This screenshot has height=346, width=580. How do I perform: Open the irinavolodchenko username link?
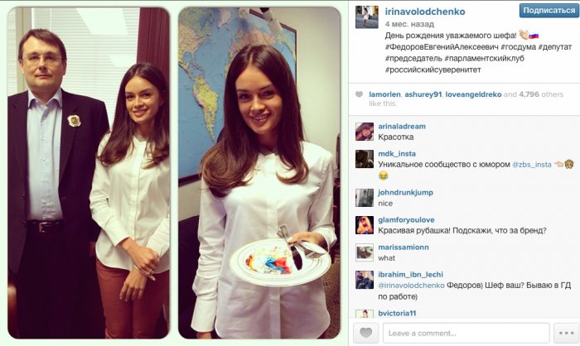pyautogui.click(x=424, y=12)
